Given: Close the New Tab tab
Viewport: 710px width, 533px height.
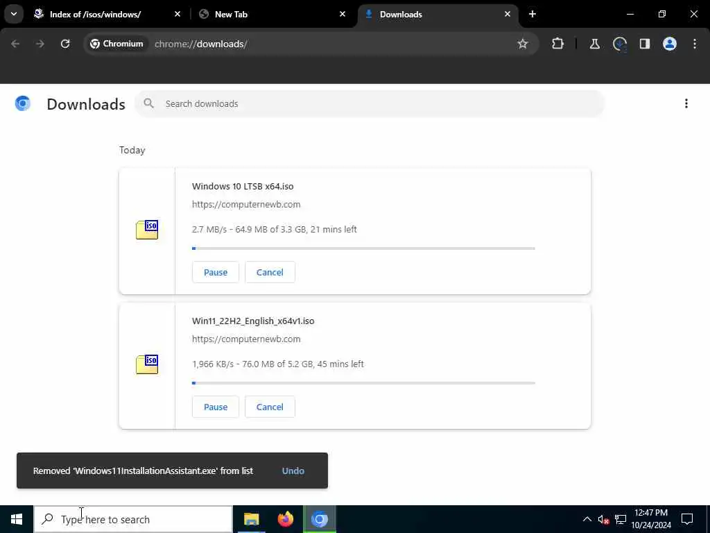Looking at the screenshot, I should 343,14.
